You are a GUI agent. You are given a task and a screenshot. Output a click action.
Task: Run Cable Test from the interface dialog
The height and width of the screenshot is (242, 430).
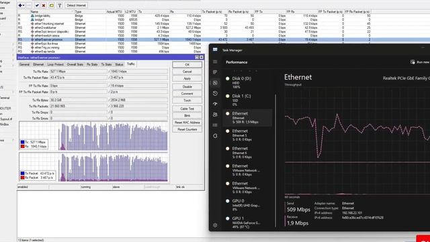(x=187, y=109)
